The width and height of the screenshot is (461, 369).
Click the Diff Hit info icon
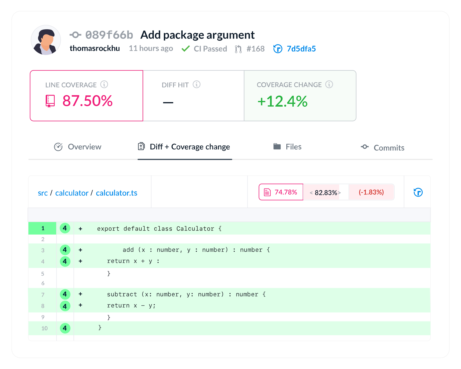[197, 85]
